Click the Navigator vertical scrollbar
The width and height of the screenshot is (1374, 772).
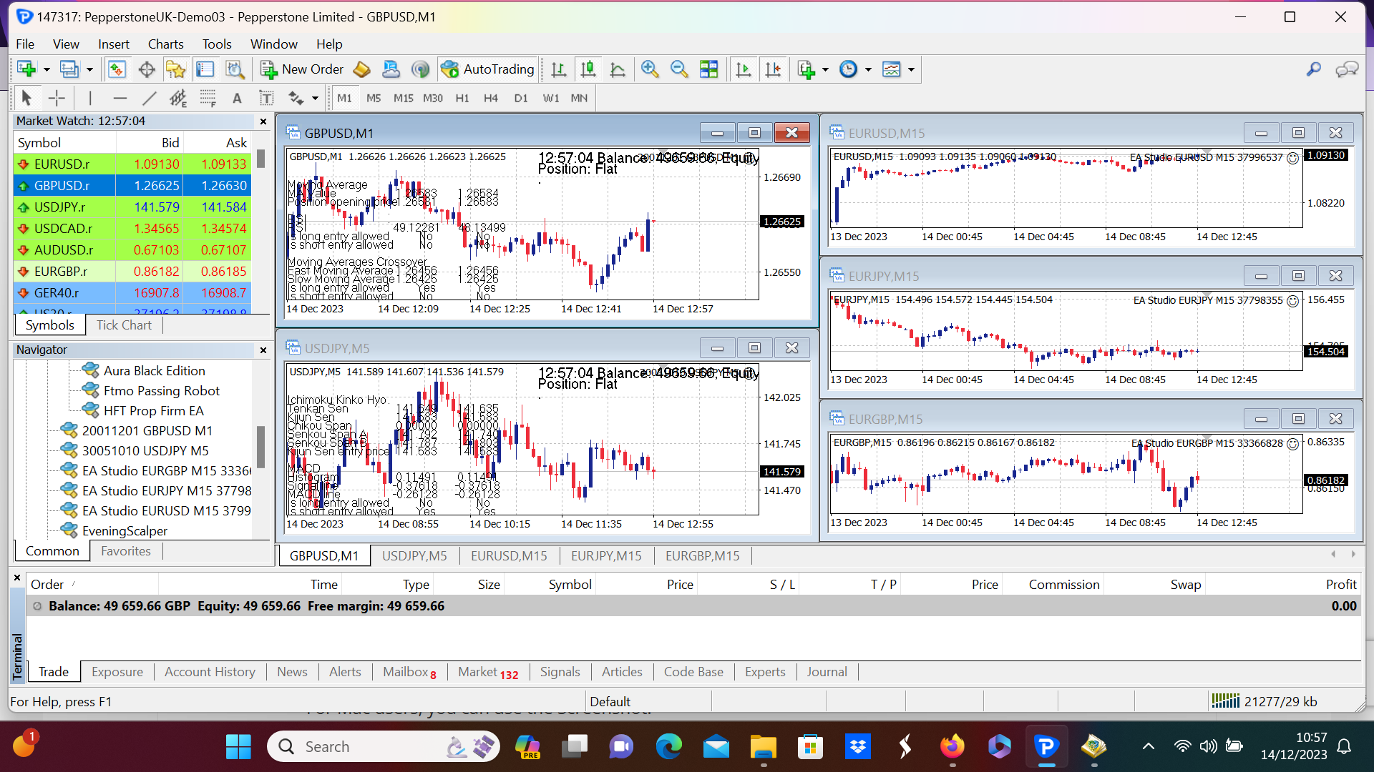pyautogui.click(x=260, y=447)
